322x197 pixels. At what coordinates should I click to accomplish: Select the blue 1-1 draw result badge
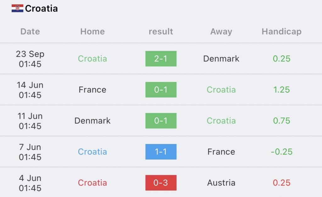(x=161, y=152)
